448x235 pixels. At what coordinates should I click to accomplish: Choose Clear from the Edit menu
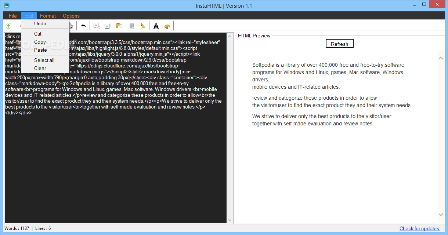pos(45,68)
